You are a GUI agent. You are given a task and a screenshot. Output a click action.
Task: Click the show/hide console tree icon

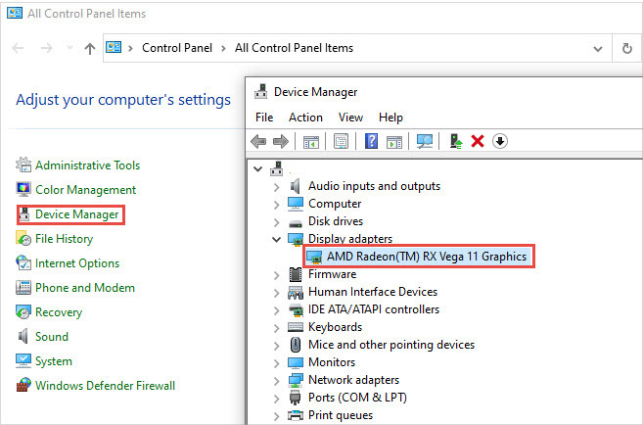[x=310, y=141]
